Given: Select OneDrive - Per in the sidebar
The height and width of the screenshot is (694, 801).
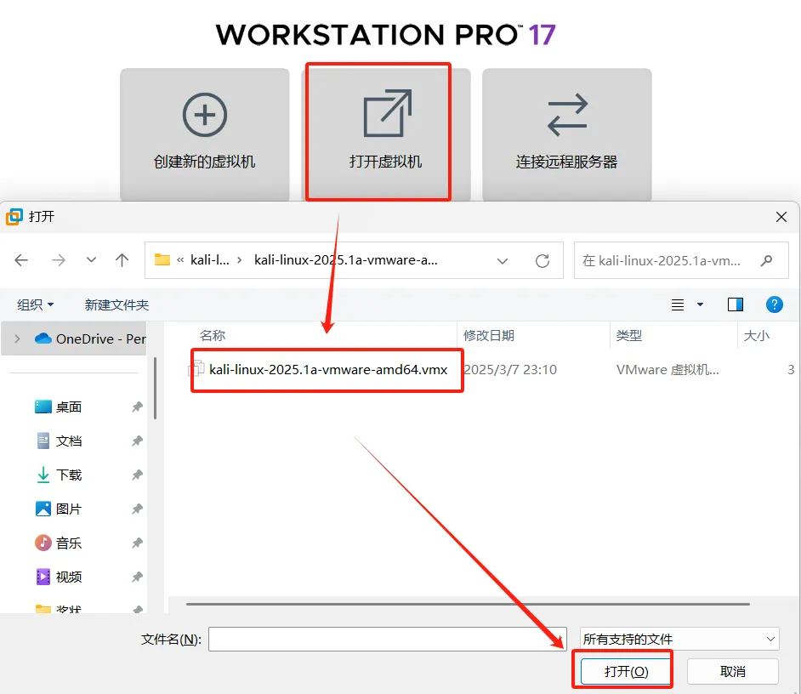Looking at the screenshot, I should coord(90,338).
